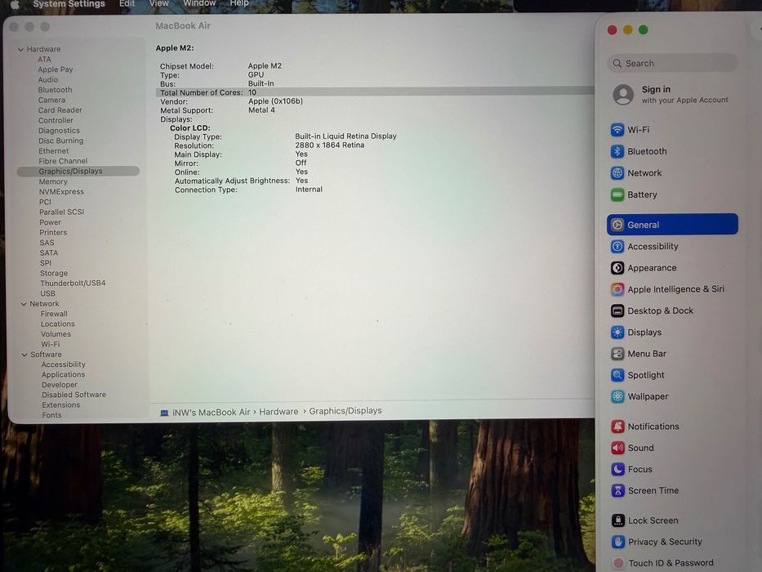762x572 pixels.
Task: Click the Network globe icon in Settings
Action: (617, 172)
